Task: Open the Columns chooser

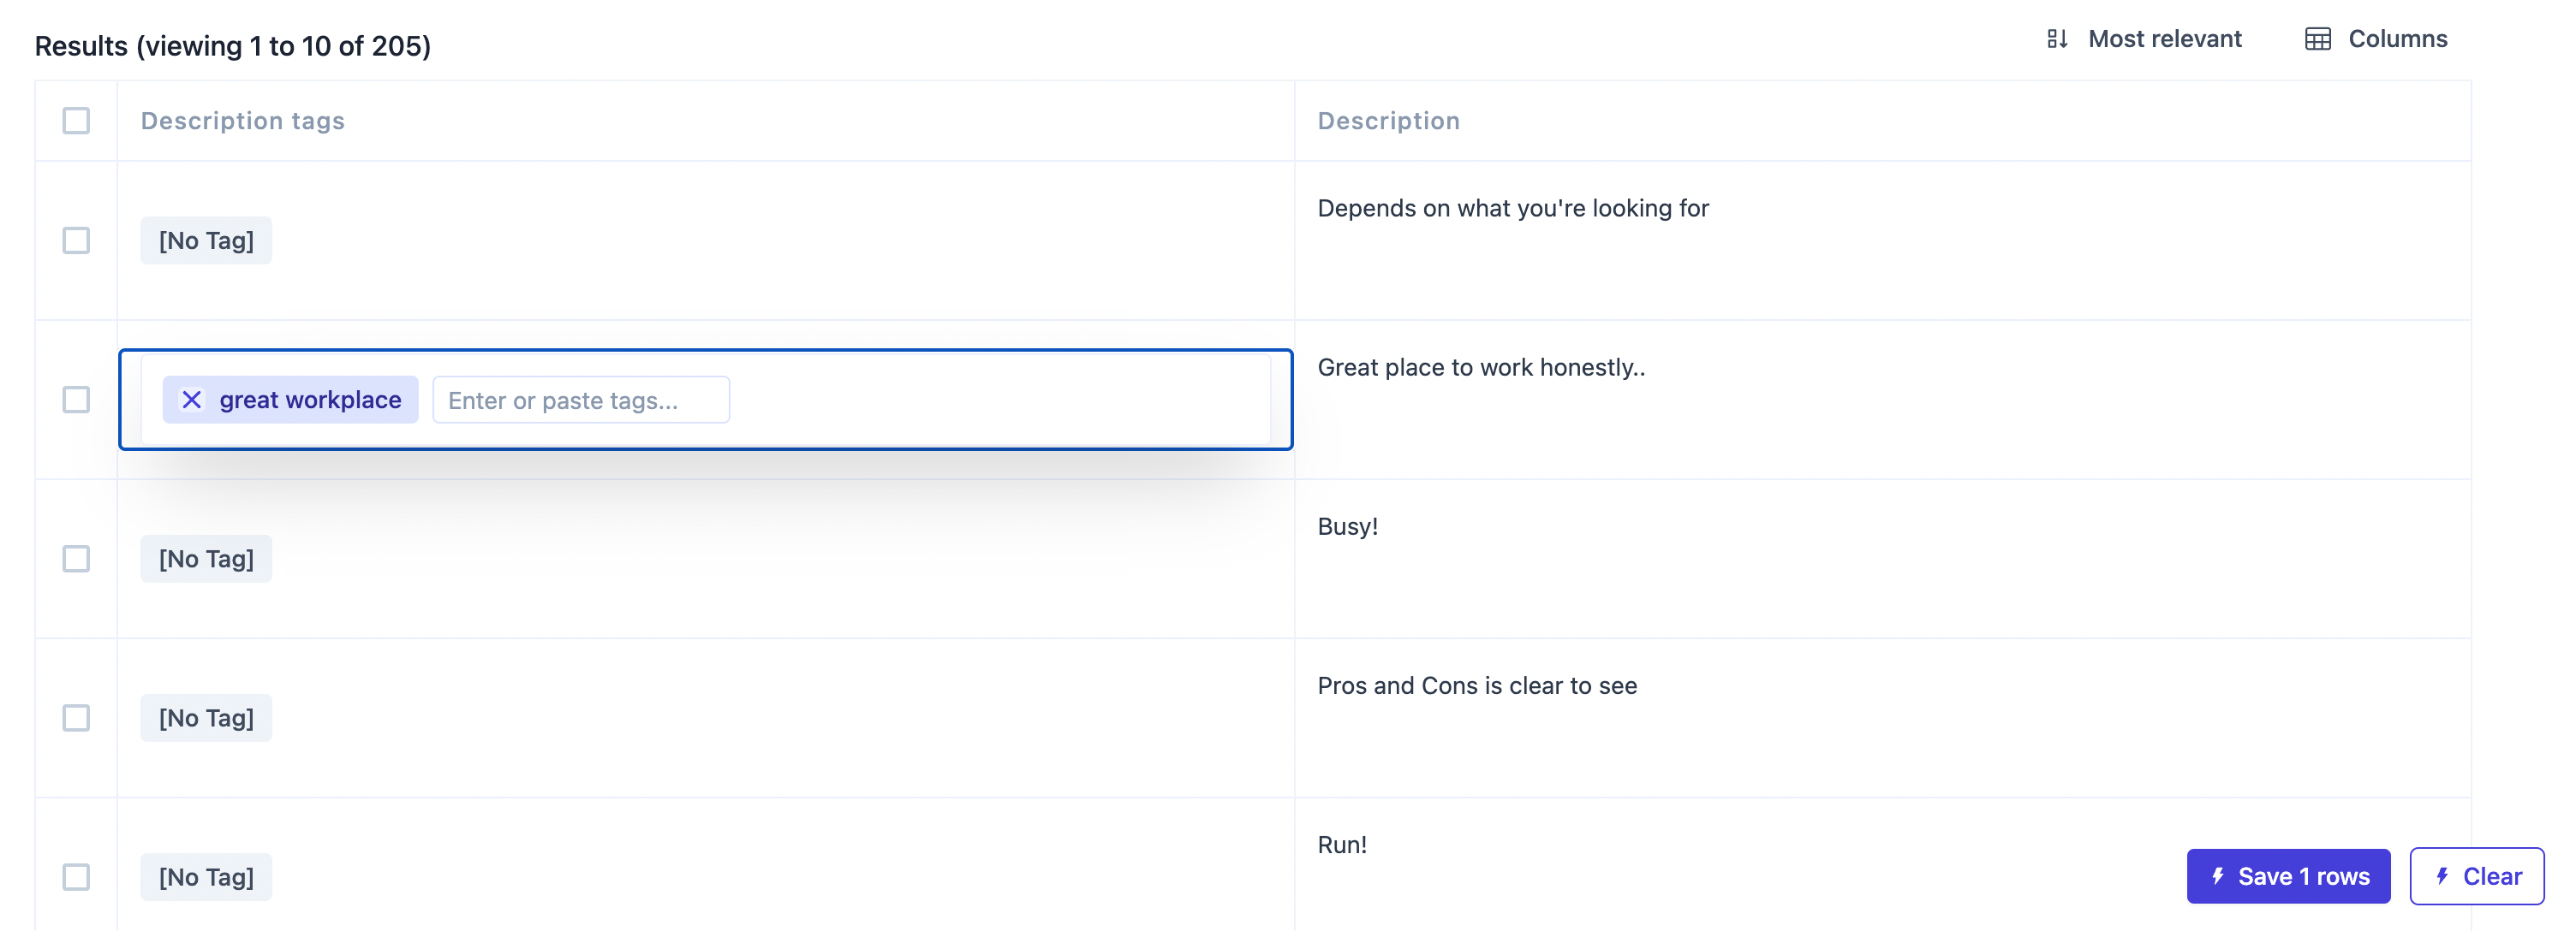Action: click(x=2397, y=39)
